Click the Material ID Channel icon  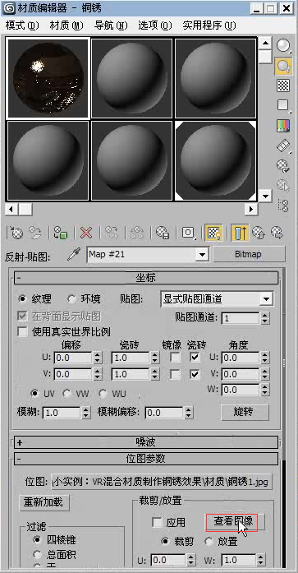tap(188, 233)
